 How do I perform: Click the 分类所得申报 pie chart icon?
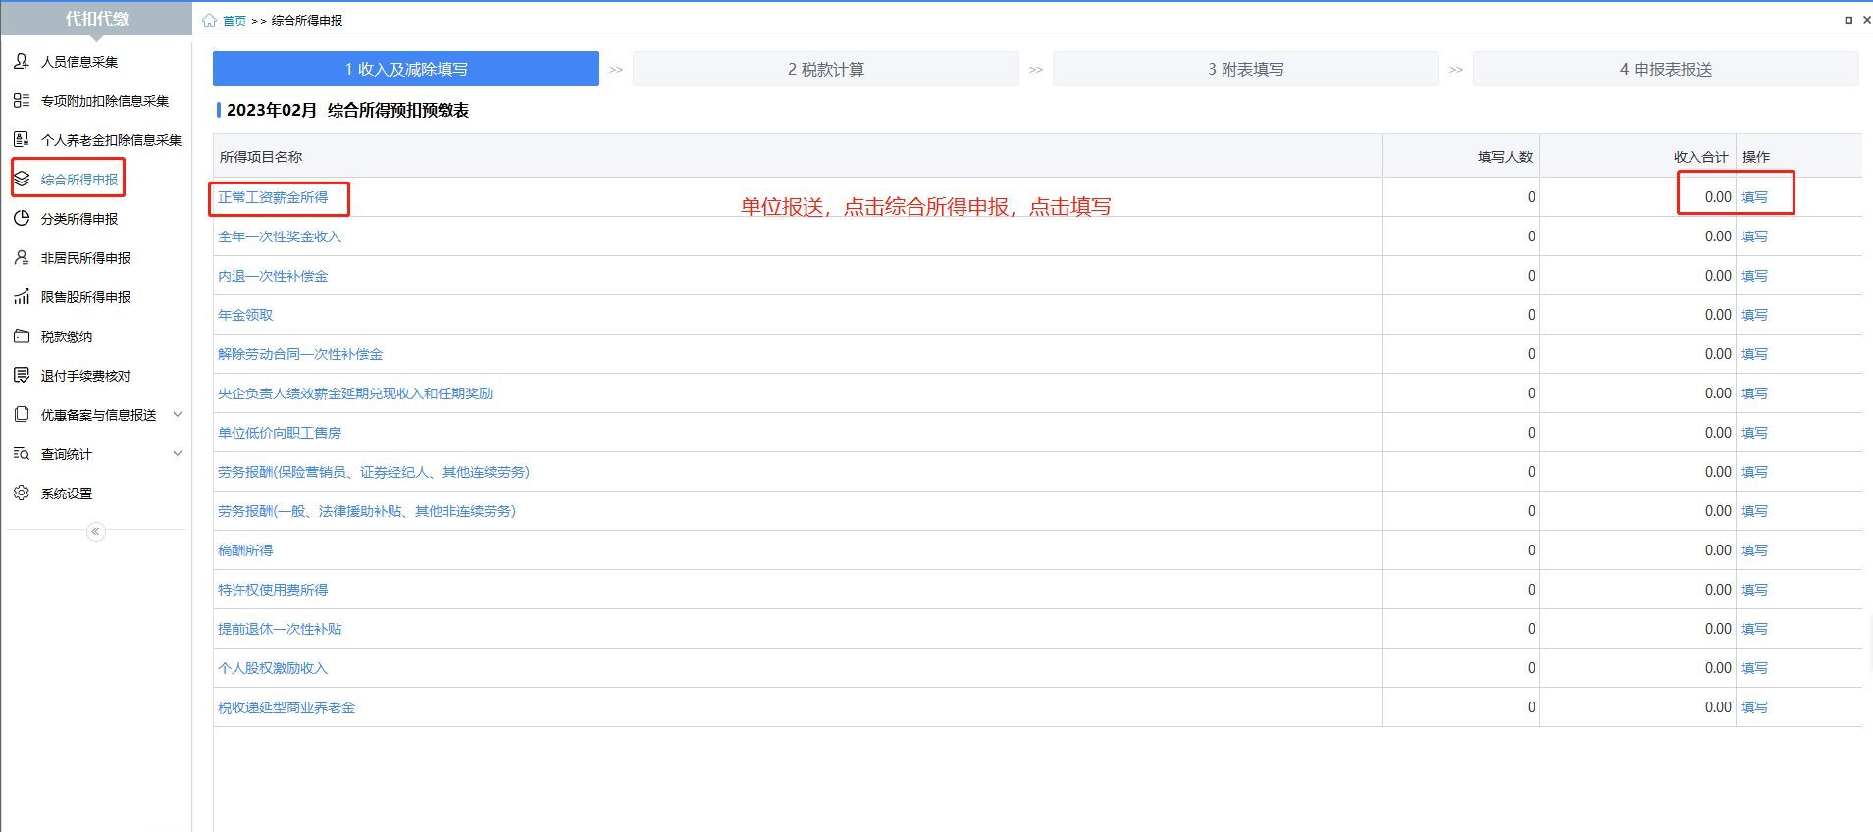click(x=22, y=219)
